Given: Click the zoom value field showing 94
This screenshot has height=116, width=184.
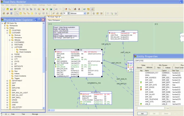Looking at the screenshot, I should pos(65,13).
